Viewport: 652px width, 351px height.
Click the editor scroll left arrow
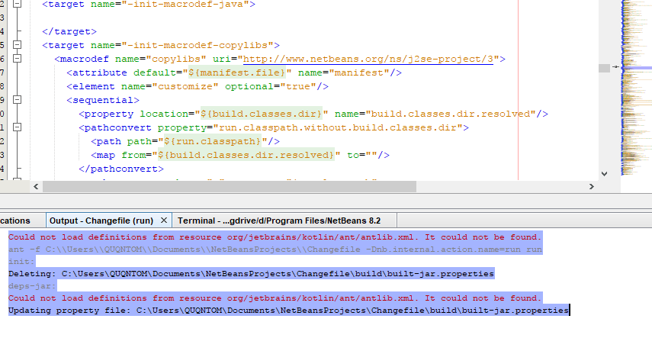pyautogui.click(x=36, y=186)
